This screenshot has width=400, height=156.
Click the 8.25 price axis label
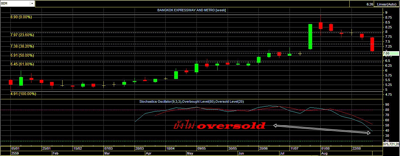pyautogui.click(x=389, y=27)
